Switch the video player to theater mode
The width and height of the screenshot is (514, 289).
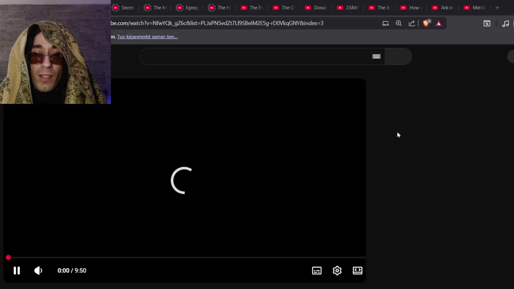click(357, 271)
